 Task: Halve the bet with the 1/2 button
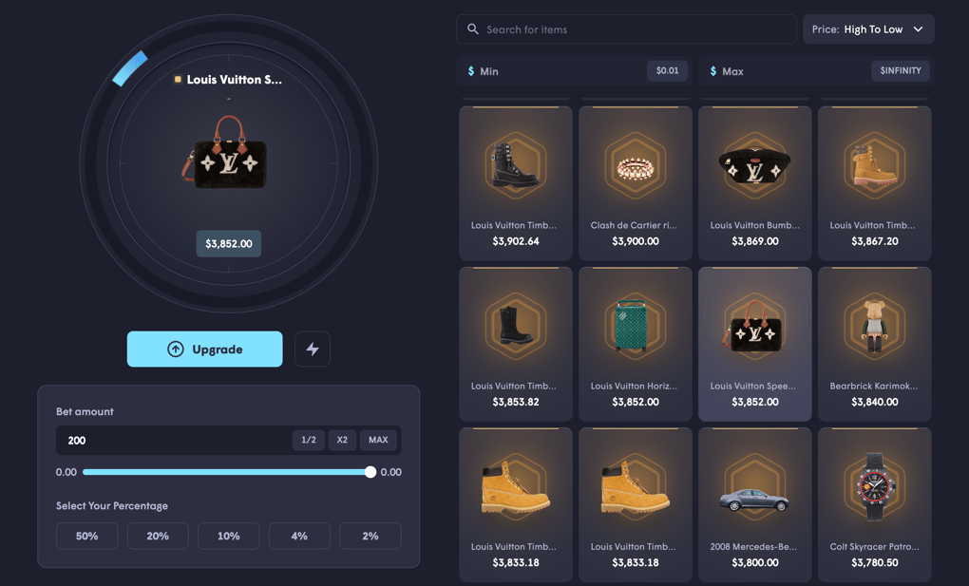pyautogui.click(x=309, y=440)
